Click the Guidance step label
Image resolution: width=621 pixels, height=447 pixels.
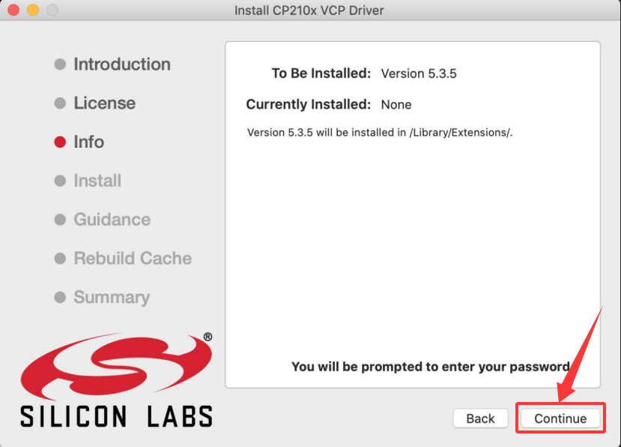coord(112,219)
